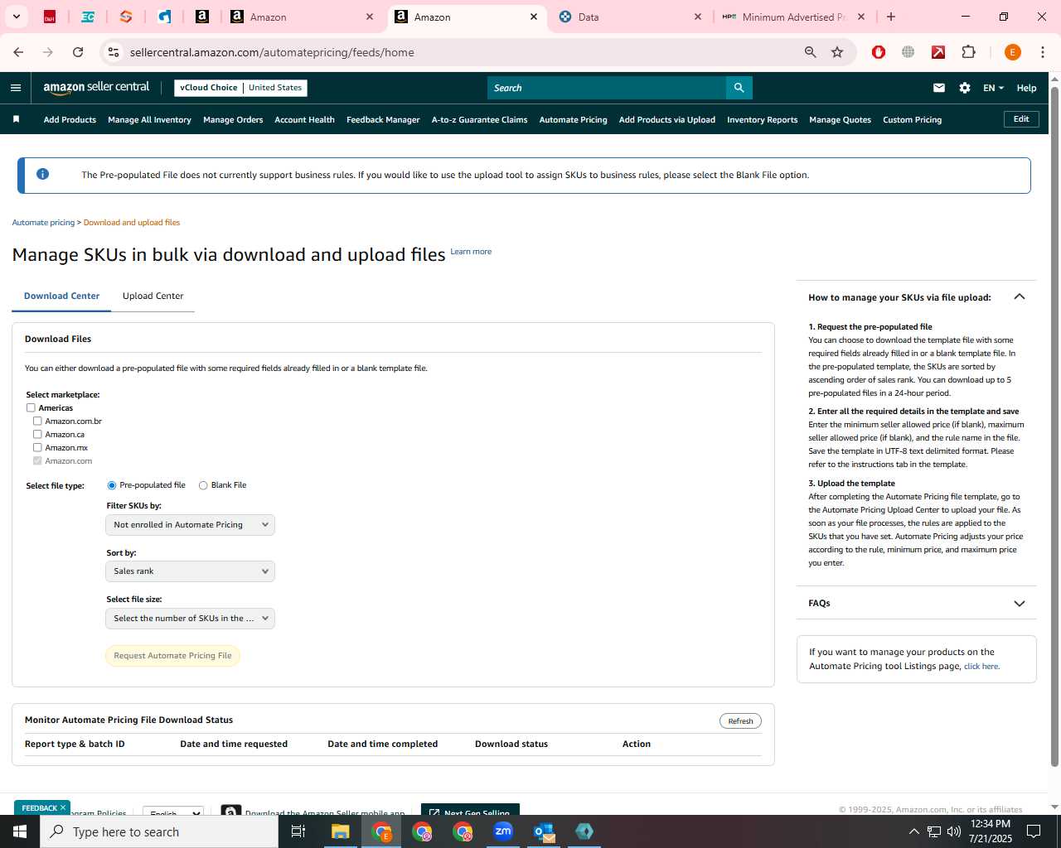Open the EN language dropdown
The width and height of the screenshot is (1061, 848).
[x=993, y=88]
